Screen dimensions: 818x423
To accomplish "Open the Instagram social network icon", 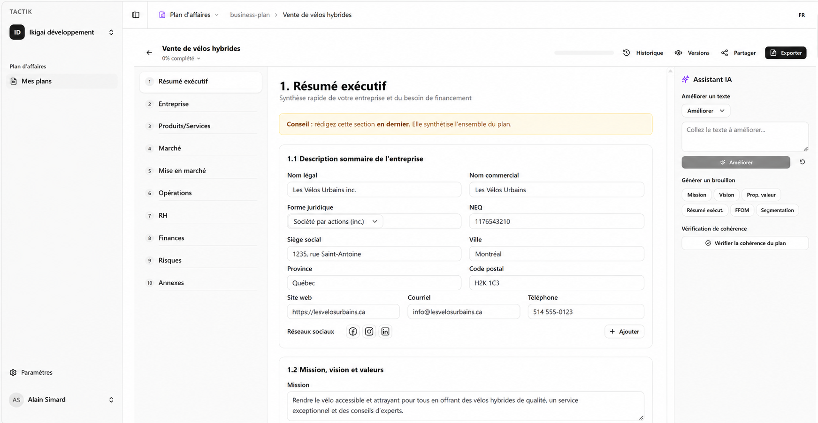I will click(369, 332).
